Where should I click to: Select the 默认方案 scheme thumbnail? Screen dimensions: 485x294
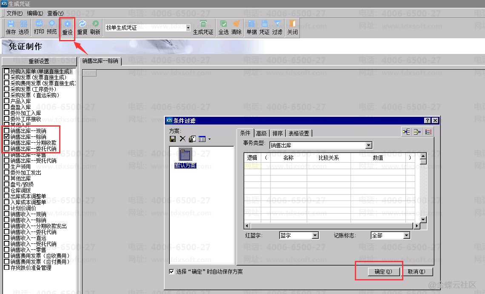click(185, 158)
